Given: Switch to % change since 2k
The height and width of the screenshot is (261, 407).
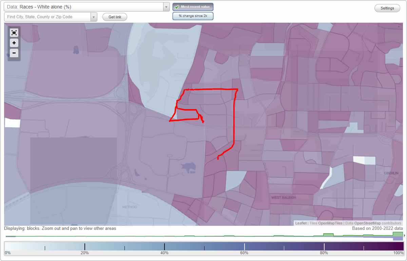Looking at the screenshot, I should tap(193, 16).
